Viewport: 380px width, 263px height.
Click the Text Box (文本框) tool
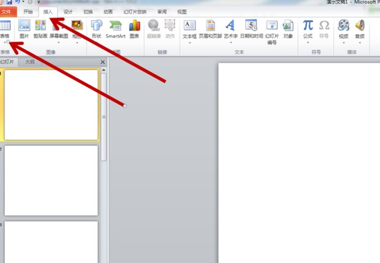[190, 28]
